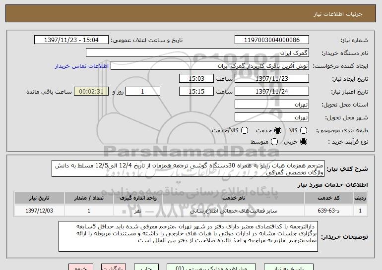Click the validity date field 1397/11/24

(272, 92)
